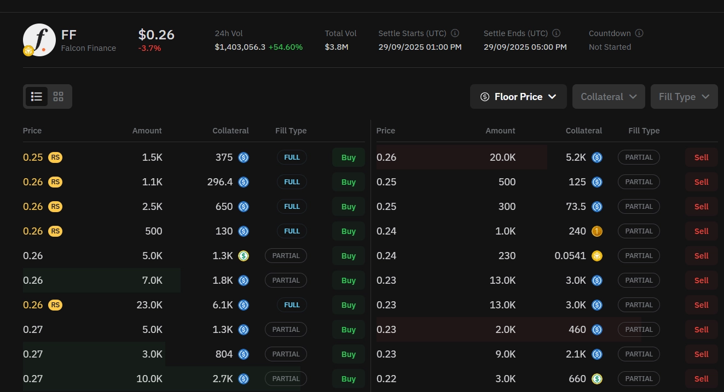
Task: Toggle the RS badge on the 0.25 order
Action: pyautogui.click(x=55, y=157)
